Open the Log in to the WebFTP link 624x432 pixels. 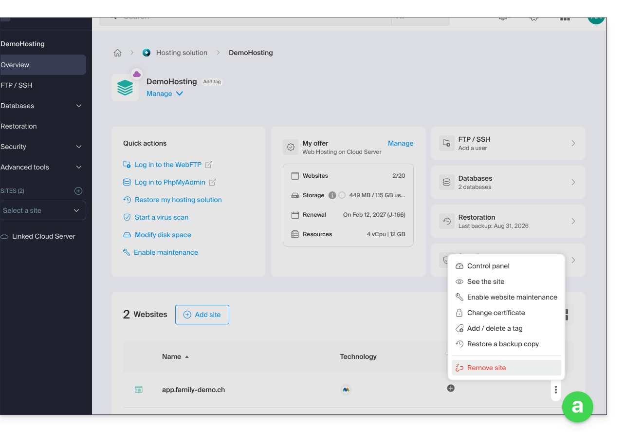(167, 165)
